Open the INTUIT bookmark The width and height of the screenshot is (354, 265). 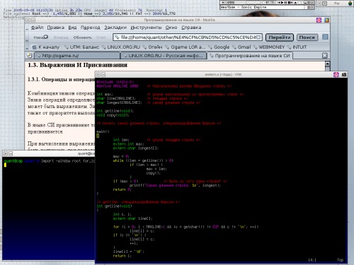pyautogui.click(x=297, y=47)
